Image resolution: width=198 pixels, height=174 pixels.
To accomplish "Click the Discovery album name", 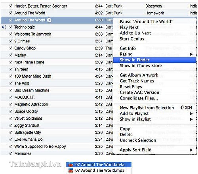I will click(x=154, y=6).
